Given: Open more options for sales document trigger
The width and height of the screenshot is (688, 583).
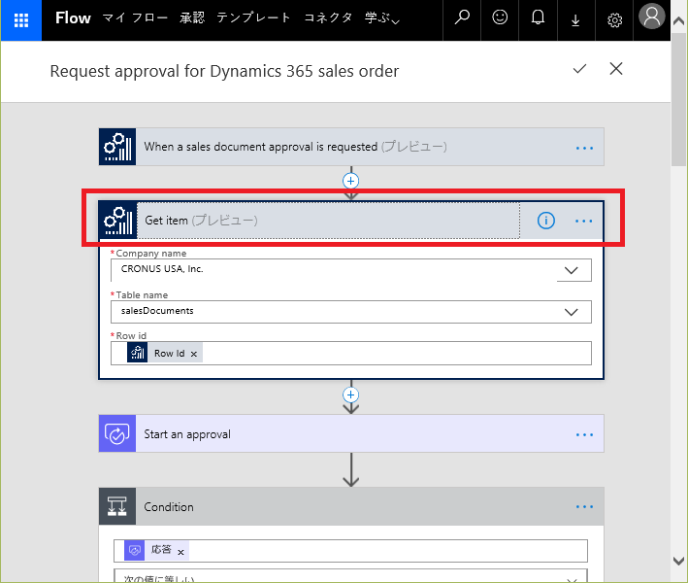Looking at the screenshot, I should click(584, 148).
